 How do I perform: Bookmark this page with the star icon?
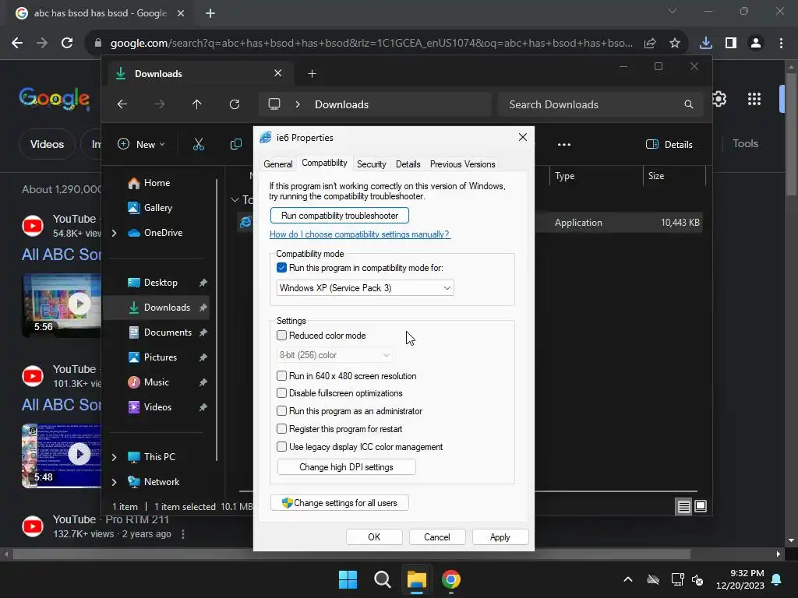pyautogui.click(x=675, y=44)
